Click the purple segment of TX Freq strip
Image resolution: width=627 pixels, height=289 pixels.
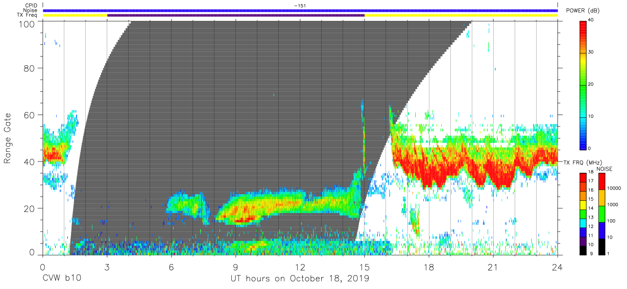pos(236,15)
